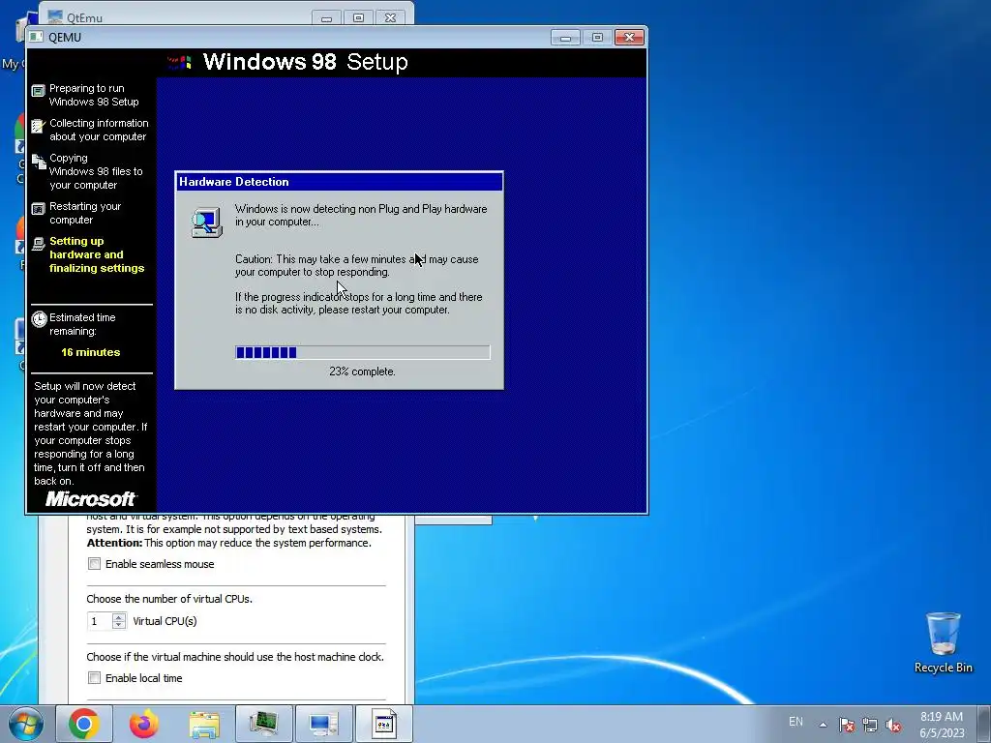The width and height of the screenshot is (991, 743).
Task: Close the QEMU window
Action: point(629,38)
